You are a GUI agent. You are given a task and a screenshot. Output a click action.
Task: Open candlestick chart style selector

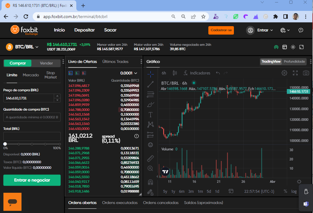click(175, 73)
